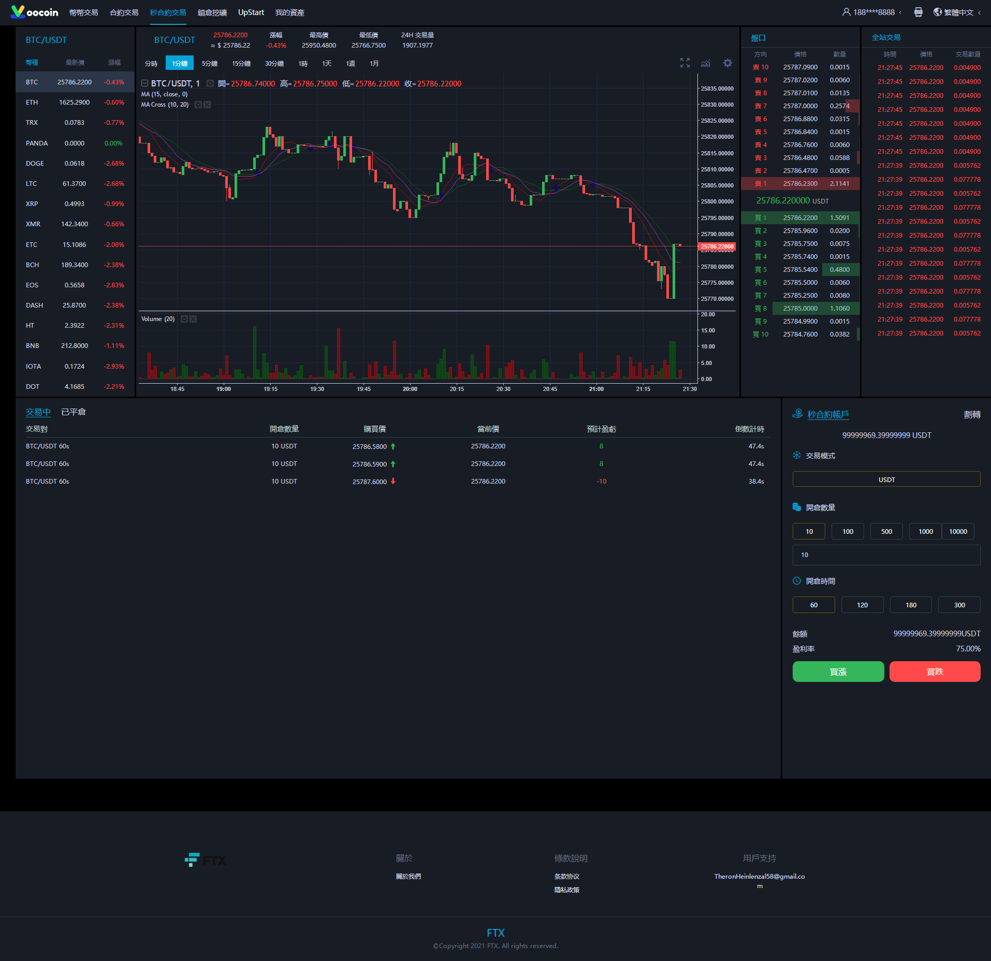Collapse the BTC/USDT chart legend
This screenshot has height=961, width=991.
coord(145,83)
